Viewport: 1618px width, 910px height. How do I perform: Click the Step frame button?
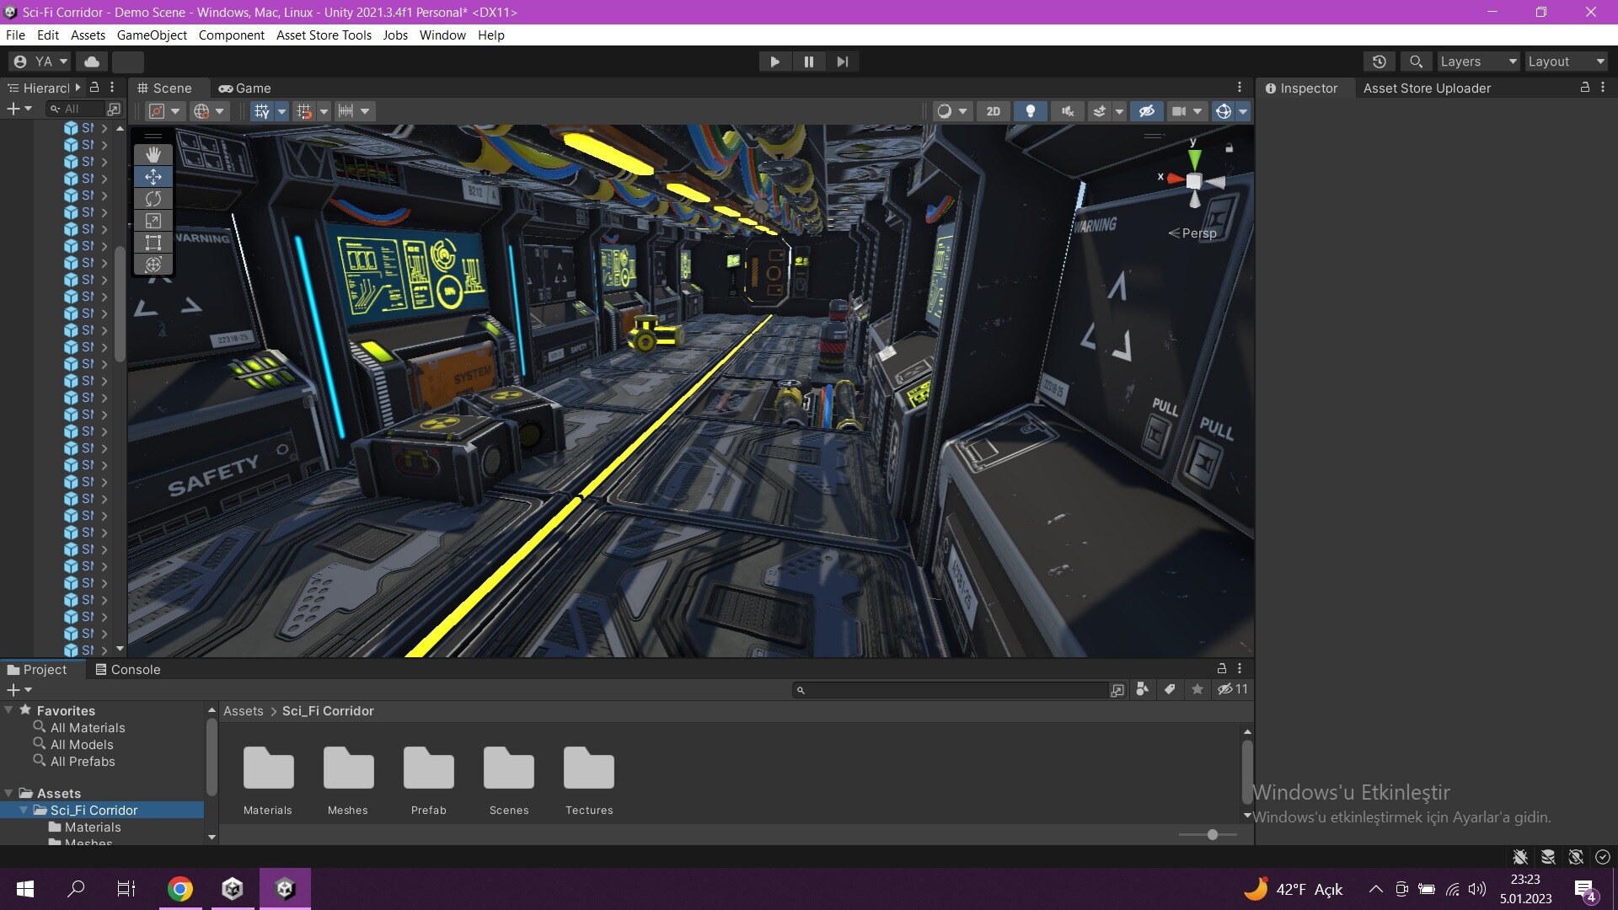842,62
